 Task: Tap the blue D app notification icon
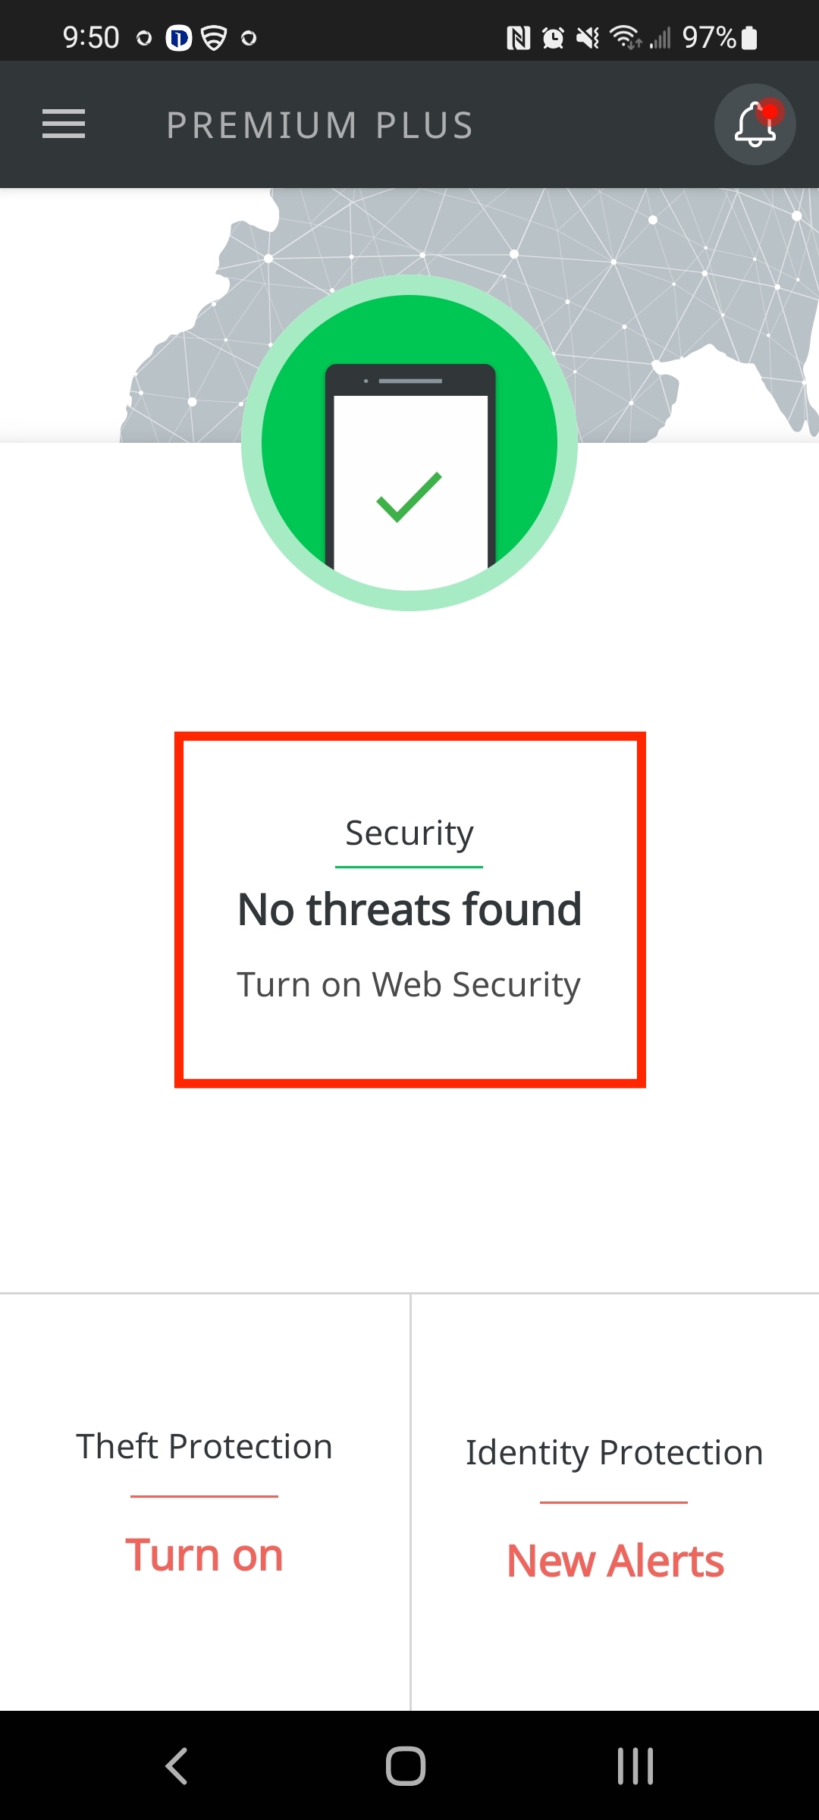[x=179, y=38]
